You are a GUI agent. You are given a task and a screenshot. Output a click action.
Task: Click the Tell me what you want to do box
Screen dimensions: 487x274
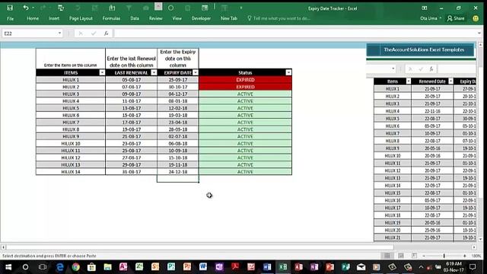click(279, 18)
